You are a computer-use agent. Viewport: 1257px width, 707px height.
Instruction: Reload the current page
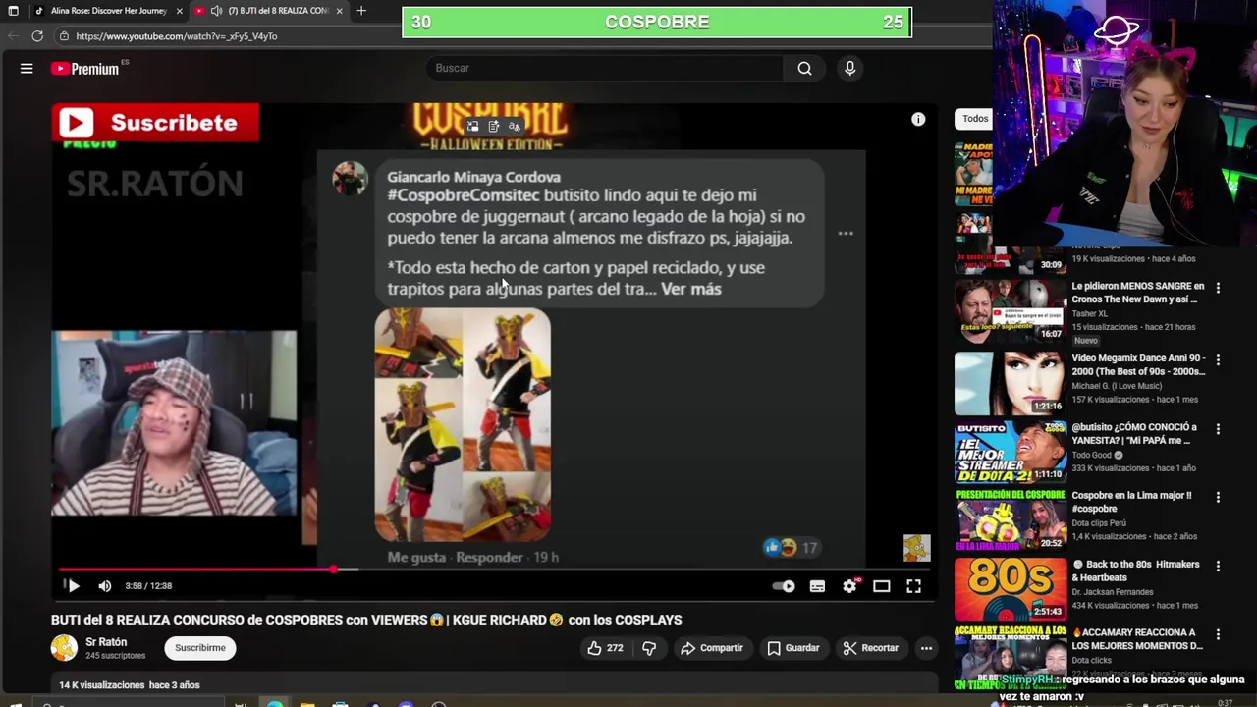click(37, 36)
